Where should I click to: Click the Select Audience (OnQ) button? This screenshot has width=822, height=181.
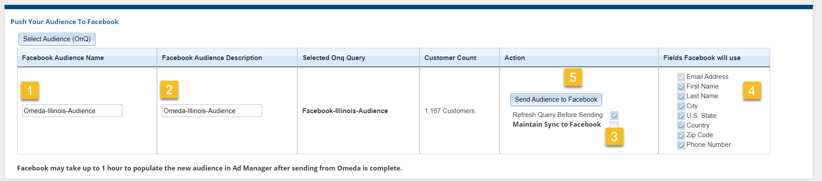pos(57,39)
